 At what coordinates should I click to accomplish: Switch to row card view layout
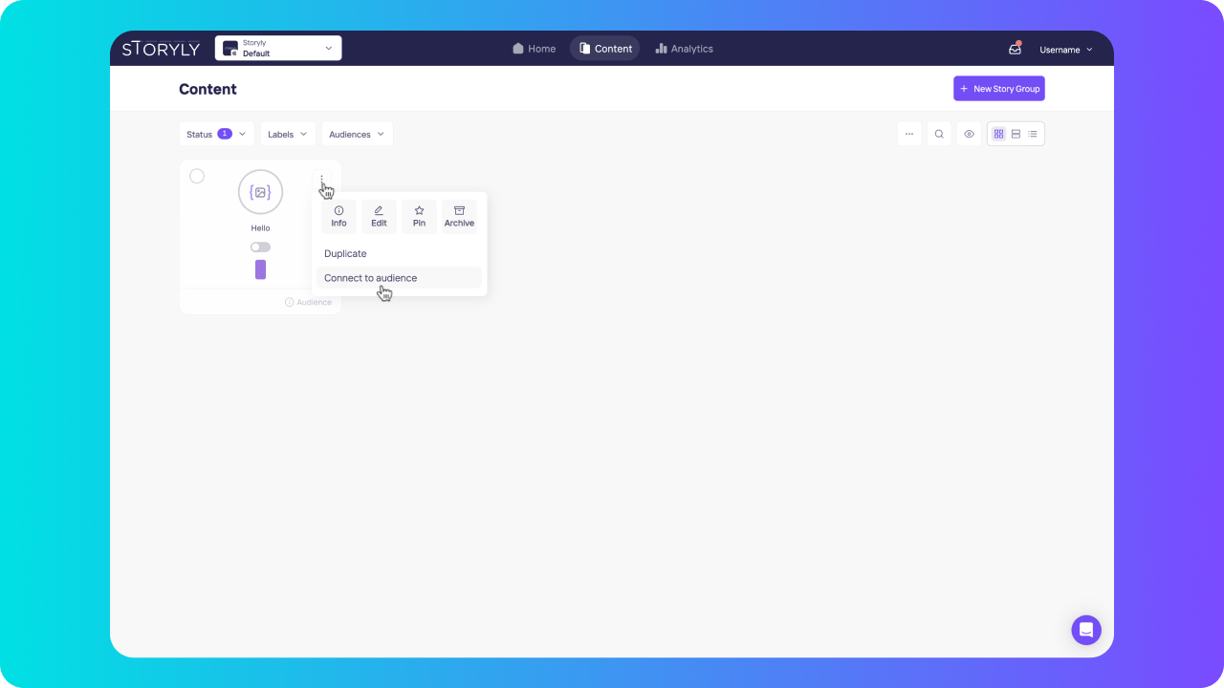(x=1016, y=134)
